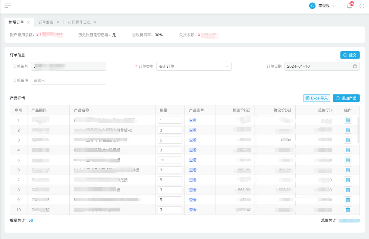This screenshot has width=369, height=239.
Task: Close the 订单发货 tab
Action: coord(58,22)
